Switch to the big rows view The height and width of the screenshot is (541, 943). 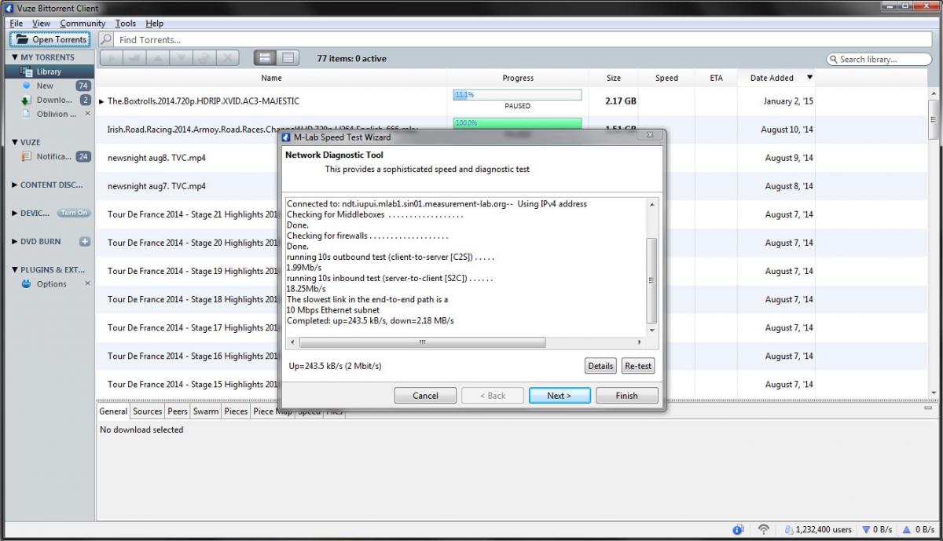click(265, 58)
